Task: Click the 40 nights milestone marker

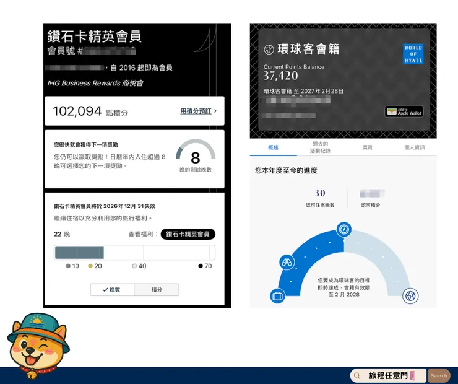Action: pos(139,266)
